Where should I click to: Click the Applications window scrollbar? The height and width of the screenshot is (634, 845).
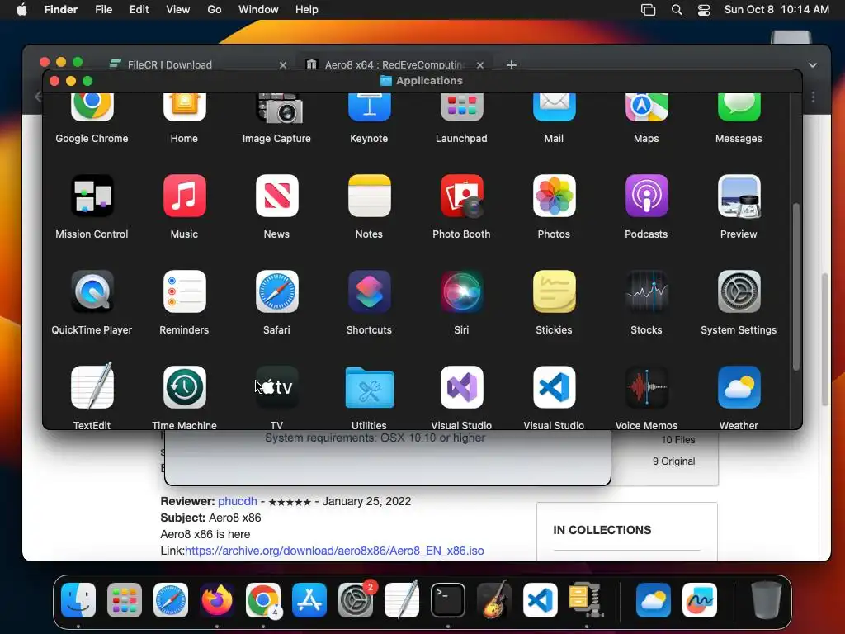(796, 286)
